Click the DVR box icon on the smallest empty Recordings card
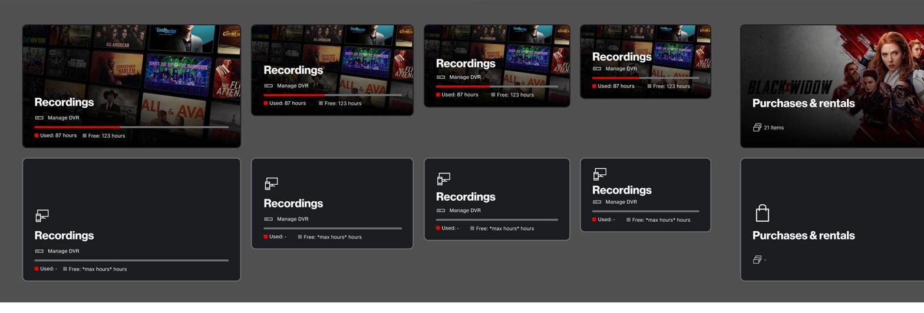The image size is (924, 313). point(597,202)
